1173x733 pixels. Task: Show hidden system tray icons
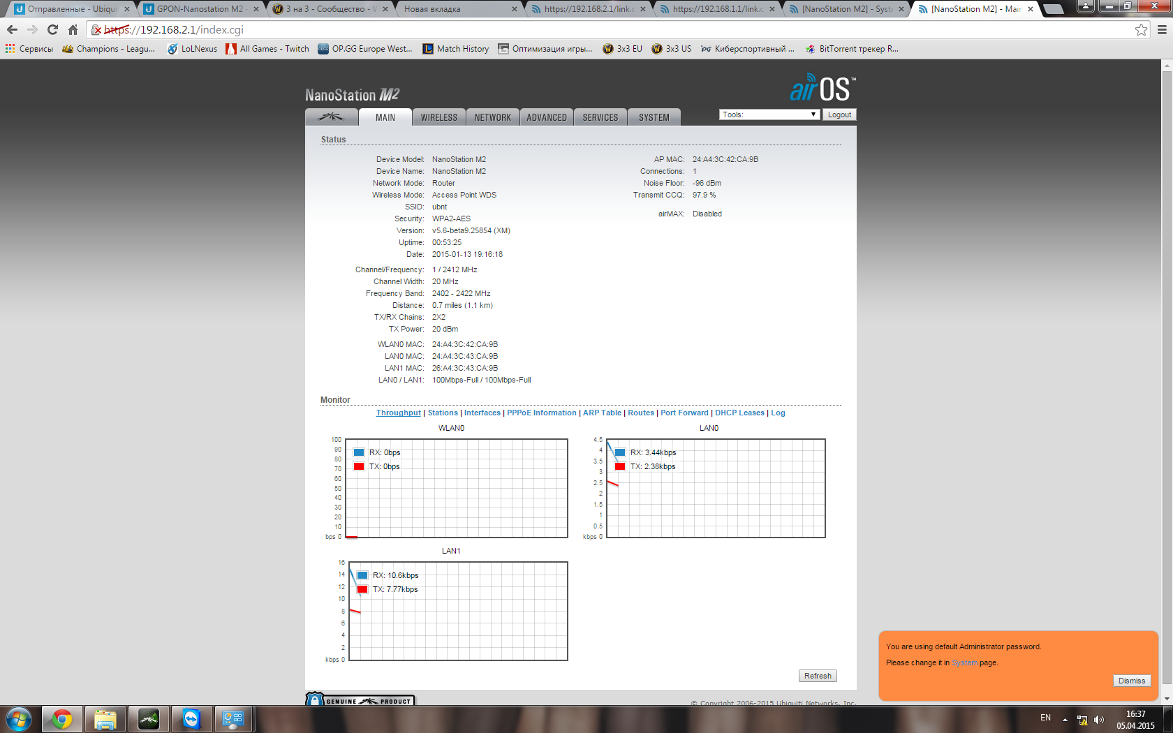click(1065, 719)
